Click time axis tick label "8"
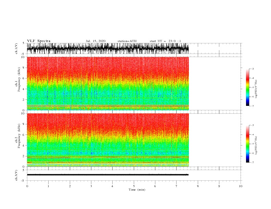 (198, 186)
